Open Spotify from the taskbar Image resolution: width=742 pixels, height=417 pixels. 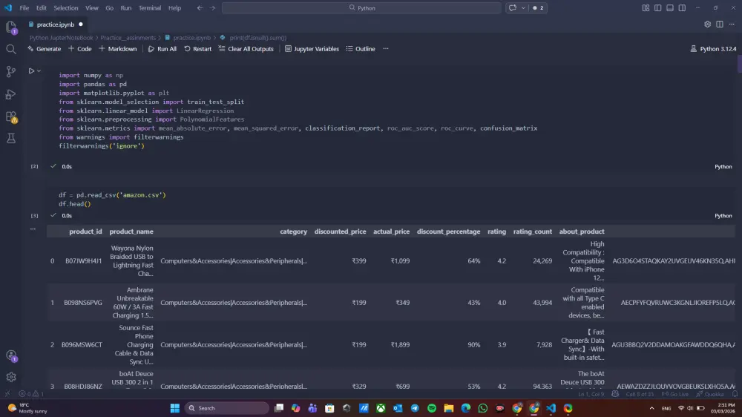pos(432,408)
